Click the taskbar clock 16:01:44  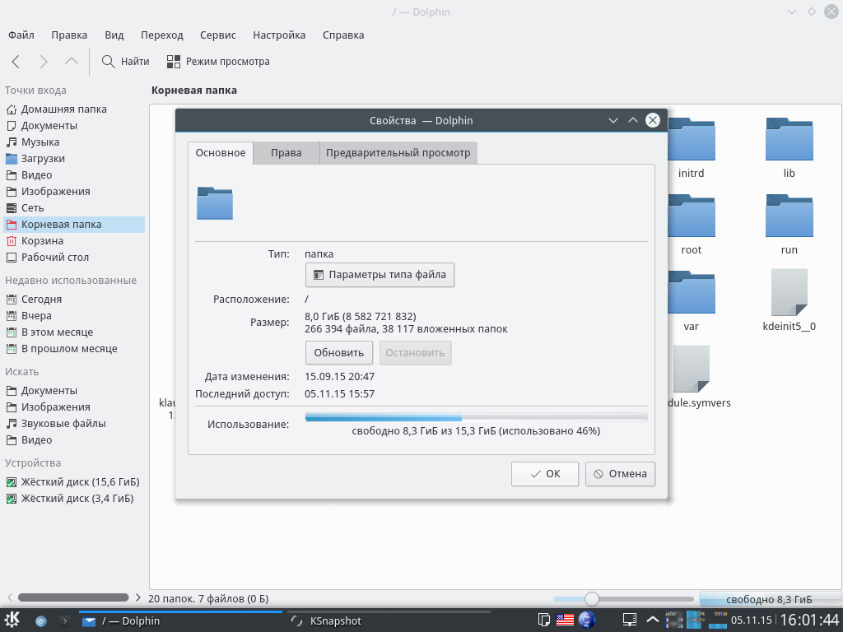(810, 620)
